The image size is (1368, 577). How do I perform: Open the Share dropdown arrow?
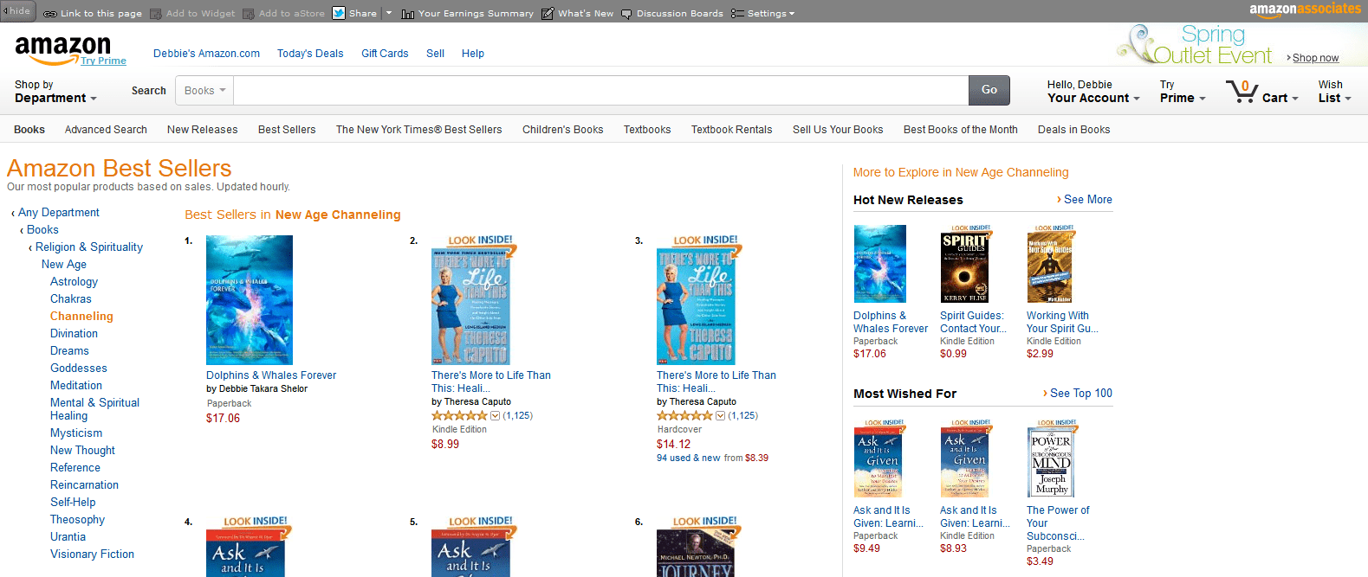tap(389, 13)
